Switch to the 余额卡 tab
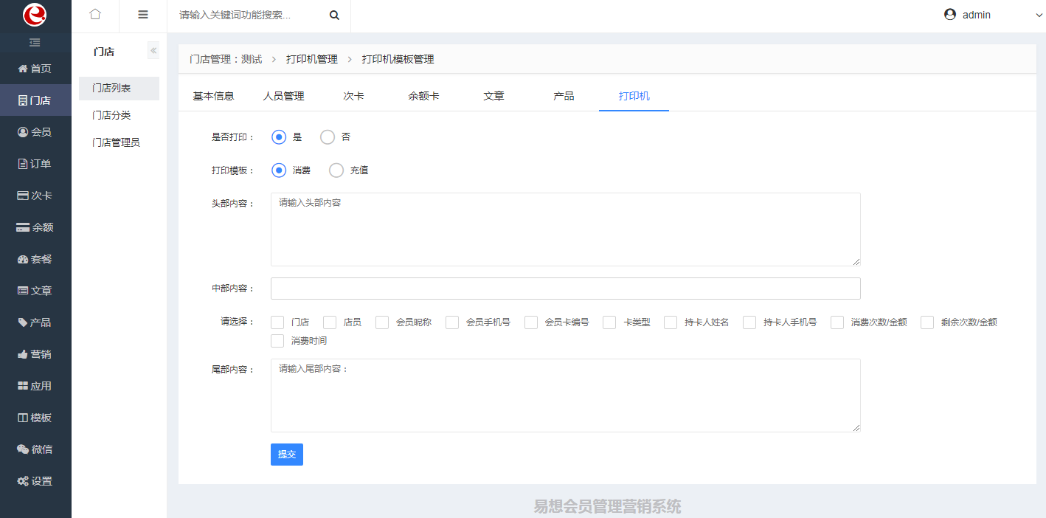 tap(423, 96)
